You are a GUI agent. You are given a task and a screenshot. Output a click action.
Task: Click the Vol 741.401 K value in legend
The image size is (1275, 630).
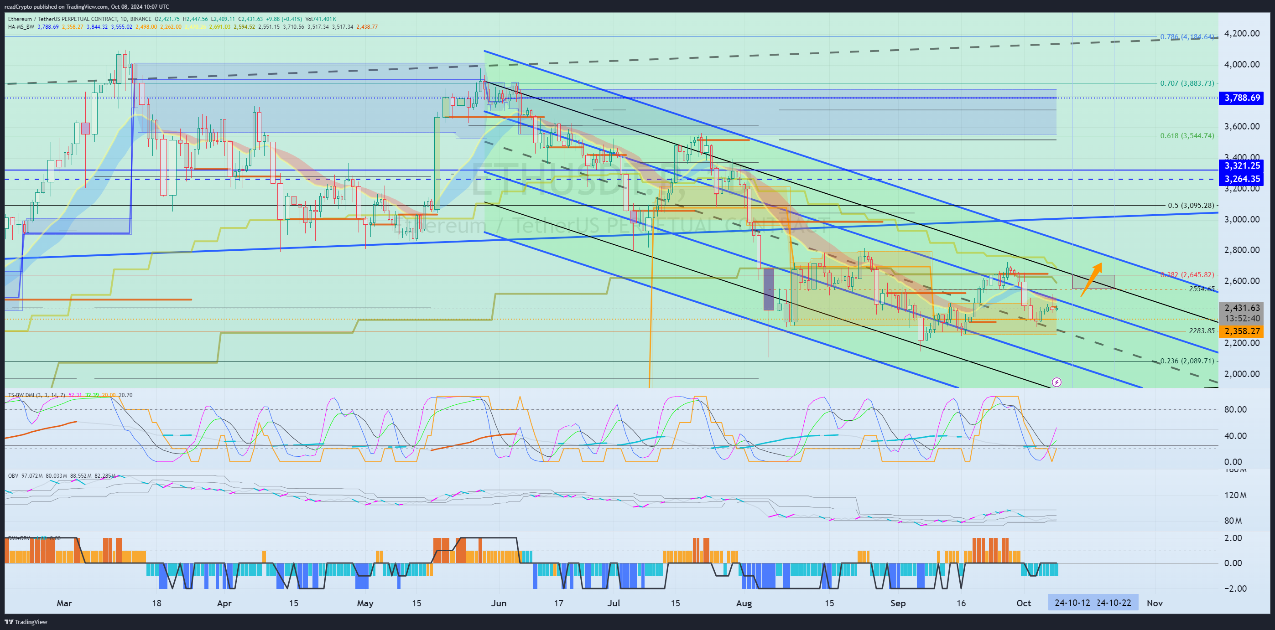[321, 19]
